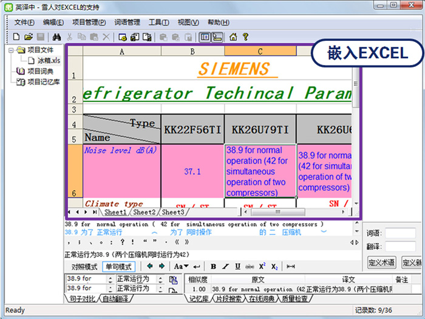The height and width of the screenshot is (319, 425).
Task: Switch to Sheet2 tab
Action: (x=144, y=213)
